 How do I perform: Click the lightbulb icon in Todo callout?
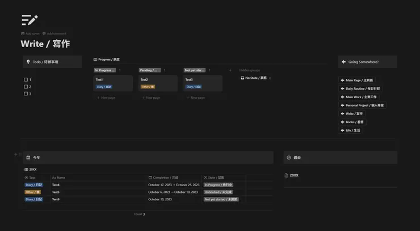pyautogui.click(x=28, y=62)
